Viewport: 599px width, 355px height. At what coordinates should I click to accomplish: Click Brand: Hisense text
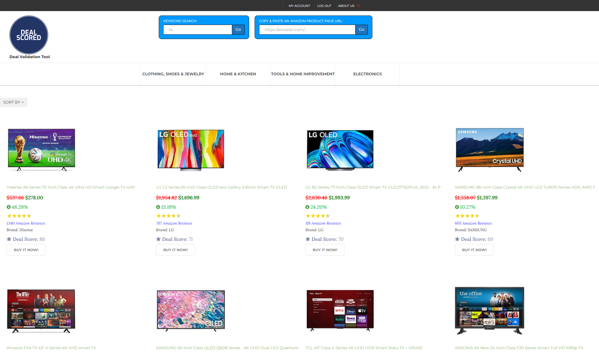[20, 230]
